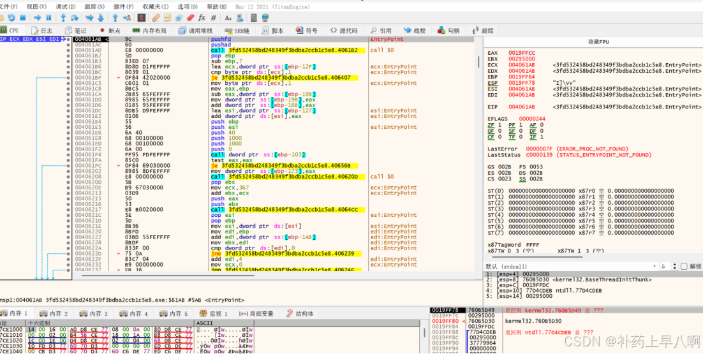Pause execution with the pause icon
Screen dimensions: 703x354
(x=50, y=18)
